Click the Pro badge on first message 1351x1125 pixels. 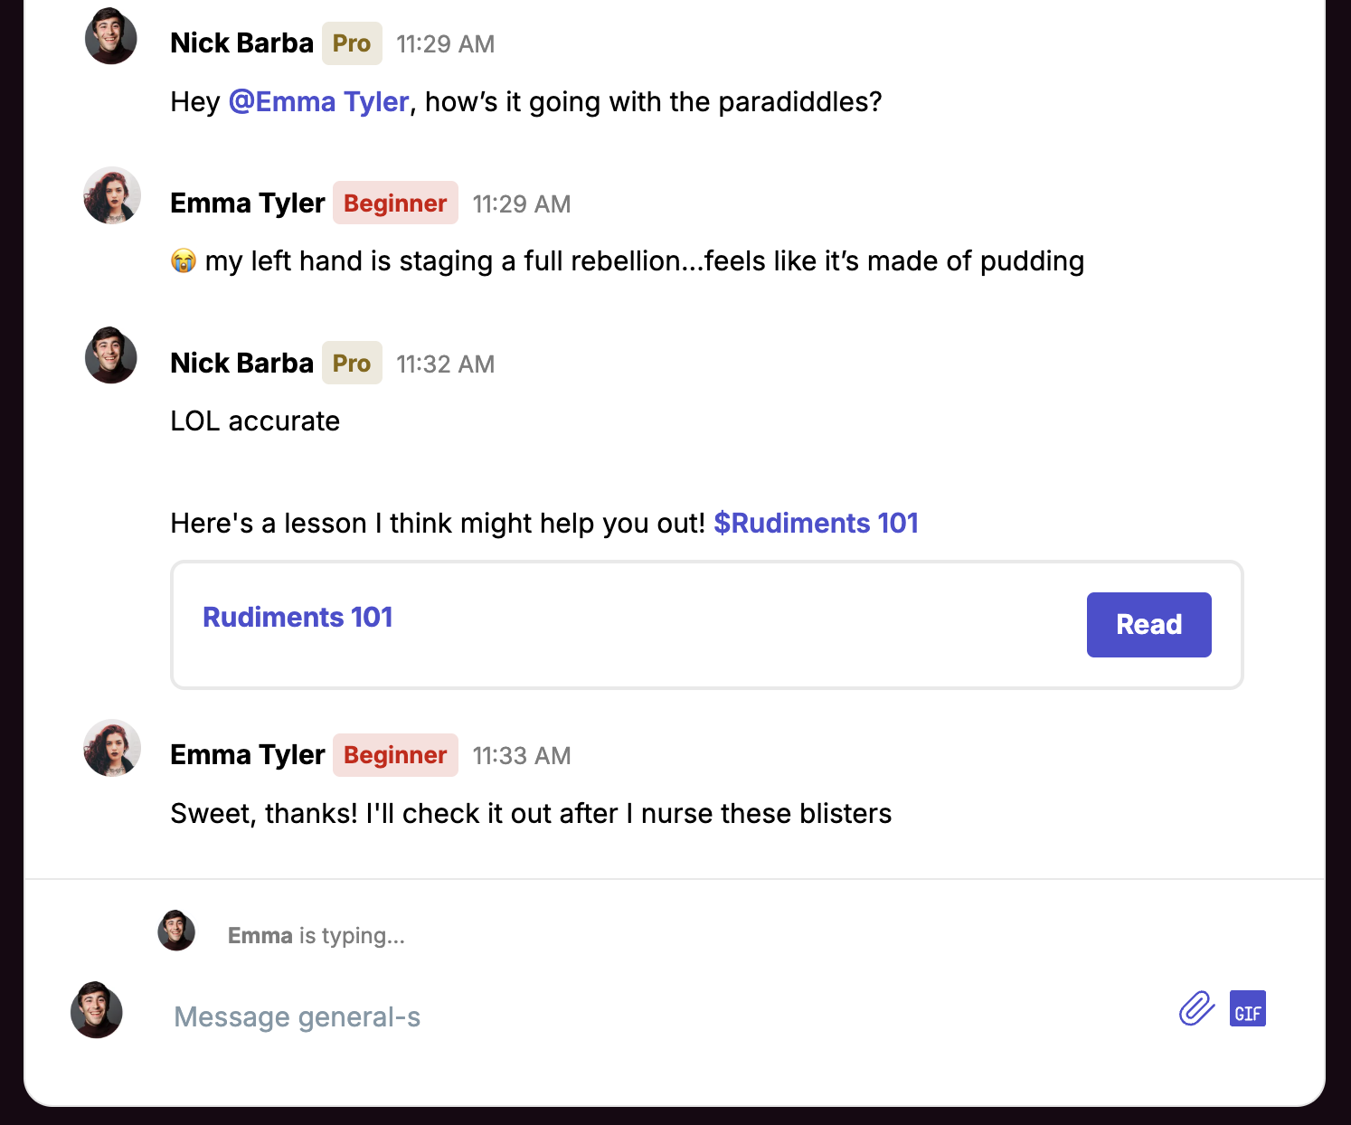tap(352, 43)
